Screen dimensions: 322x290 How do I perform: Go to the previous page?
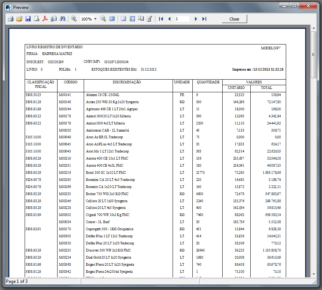point(170,19)
